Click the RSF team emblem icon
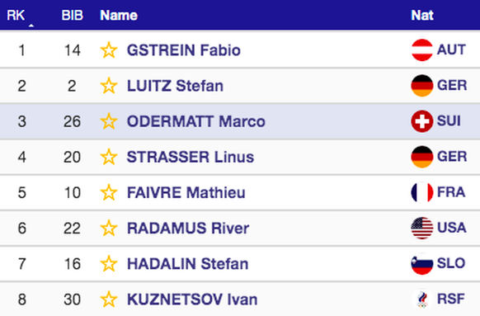 pyautogui.click(x=421, y=299)
